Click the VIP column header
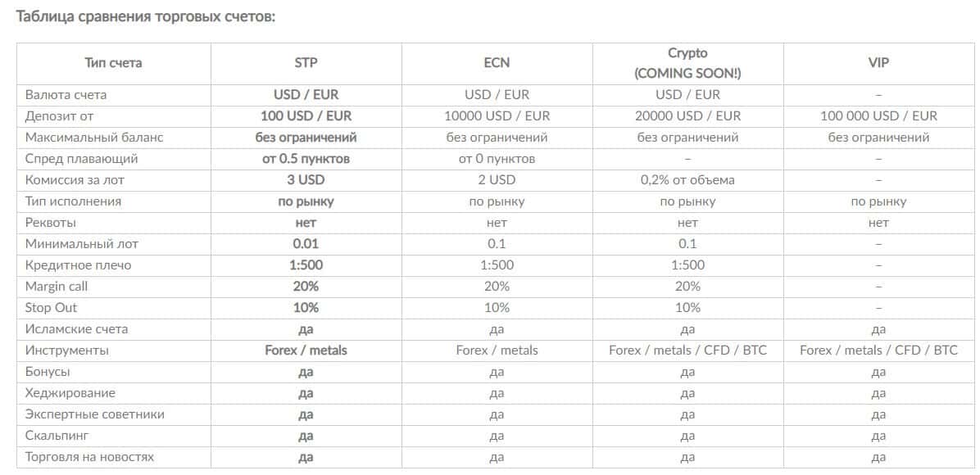The image size is (980, 475). coord(878,62)
